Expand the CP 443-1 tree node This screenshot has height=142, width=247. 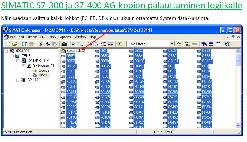[18, 80]
